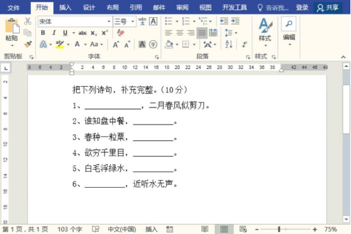This screenshot has width=351, height=234.
Task: Toggle strikethrough abc button
Action: coord(82,33)
